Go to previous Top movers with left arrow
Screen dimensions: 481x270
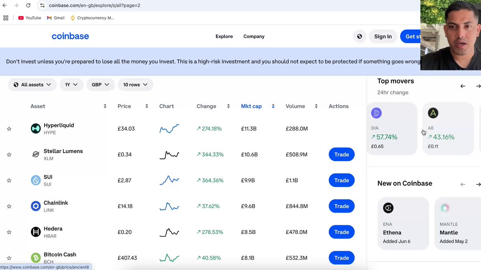click(463, 86)
